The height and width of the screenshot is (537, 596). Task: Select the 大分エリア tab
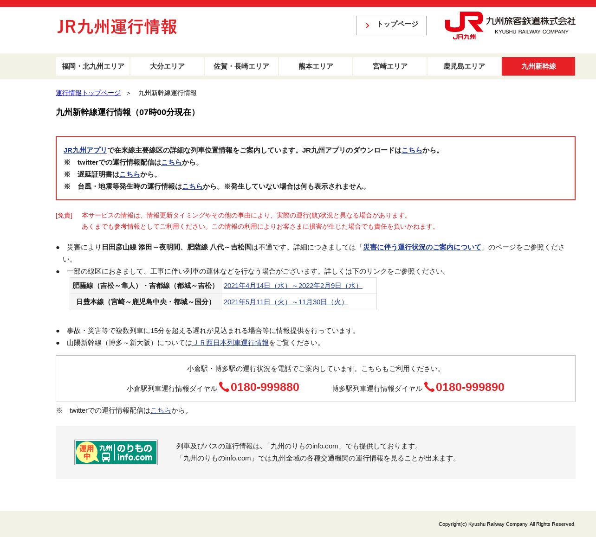click(167, 66)
